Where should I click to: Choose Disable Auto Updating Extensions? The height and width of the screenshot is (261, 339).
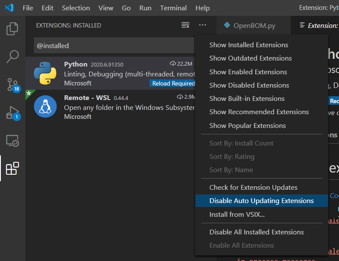click(262, 201)
